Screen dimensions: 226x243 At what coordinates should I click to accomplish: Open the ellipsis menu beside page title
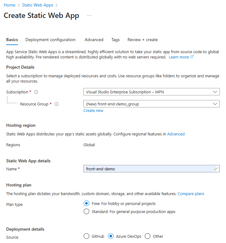coord(89,15)
